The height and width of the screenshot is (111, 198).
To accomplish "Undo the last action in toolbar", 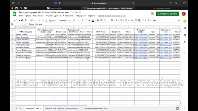I will pyautogui.click(x=15, y=20).
